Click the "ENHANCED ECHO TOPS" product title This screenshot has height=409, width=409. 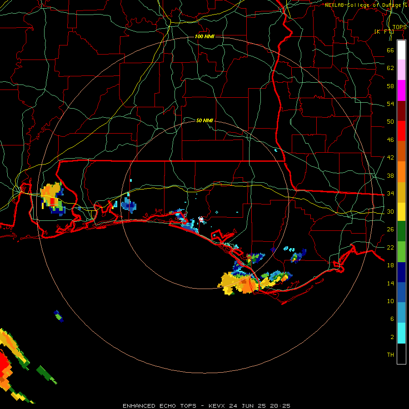(x=160, y=406)
